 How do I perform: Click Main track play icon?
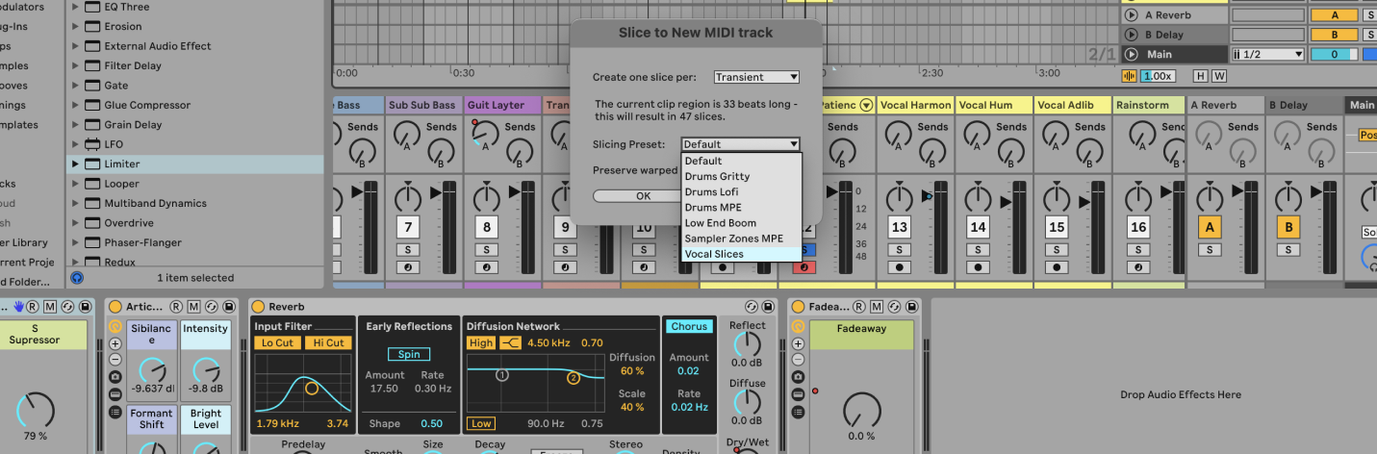coord(1131,55)
